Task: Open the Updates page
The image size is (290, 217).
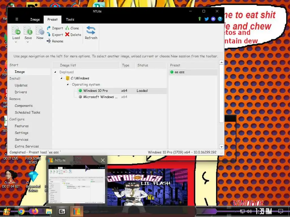Action: (x=21, y=85)
